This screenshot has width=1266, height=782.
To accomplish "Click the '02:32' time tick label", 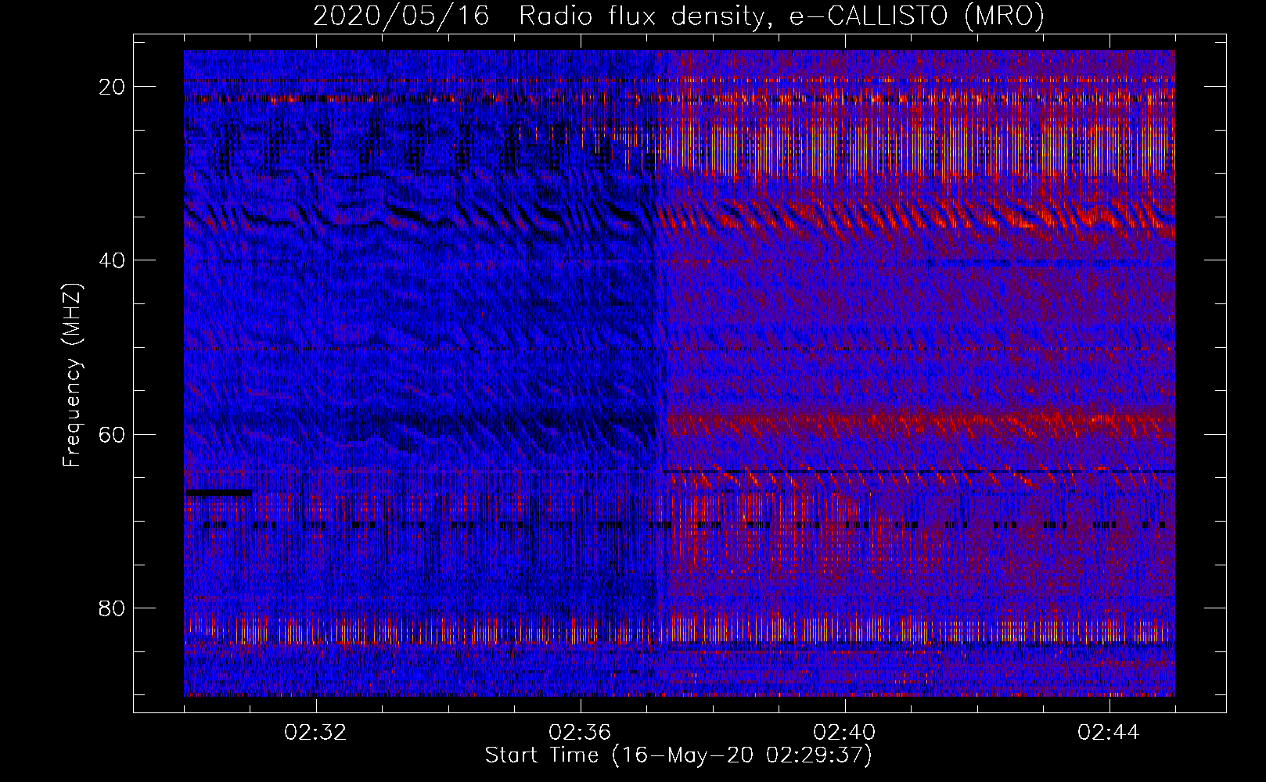I will 315,733.
